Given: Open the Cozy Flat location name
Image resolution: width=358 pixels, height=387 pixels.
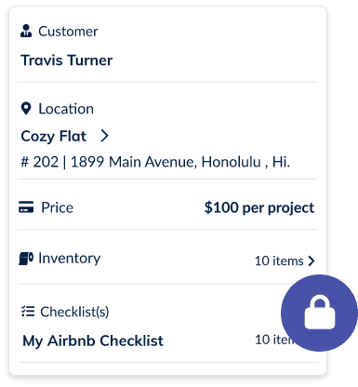Looking at the screenshot, I should [x=54, y=136].
